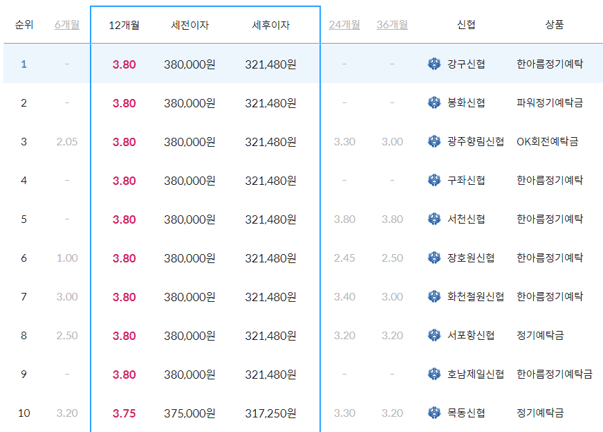Click the credit union logo next to 봉화신협
This screenshot has width=603, height=432.
coord(434,102)
